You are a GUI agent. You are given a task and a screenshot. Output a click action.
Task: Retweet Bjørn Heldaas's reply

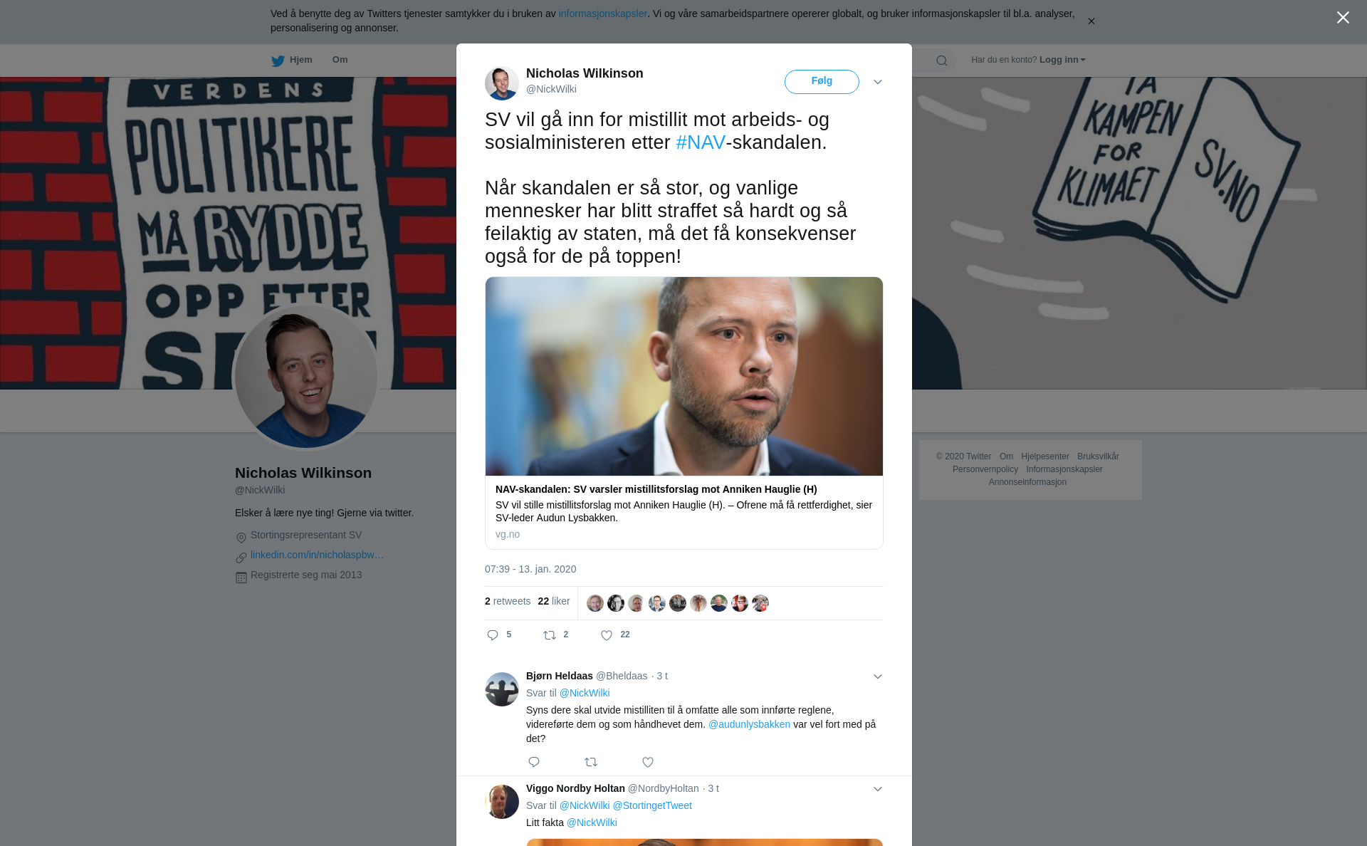(x=591, y=762)
